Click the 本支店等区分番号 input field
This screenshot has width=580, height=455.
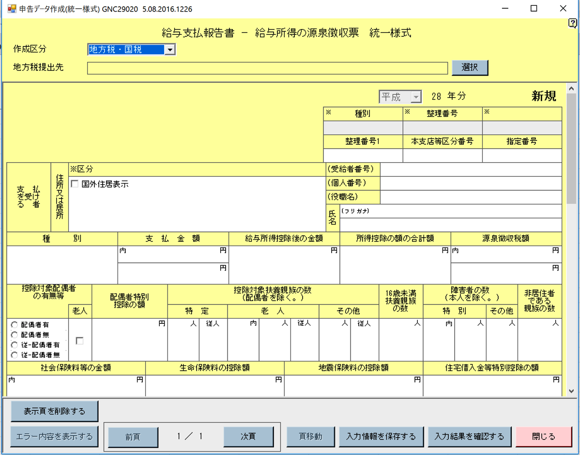443,155
